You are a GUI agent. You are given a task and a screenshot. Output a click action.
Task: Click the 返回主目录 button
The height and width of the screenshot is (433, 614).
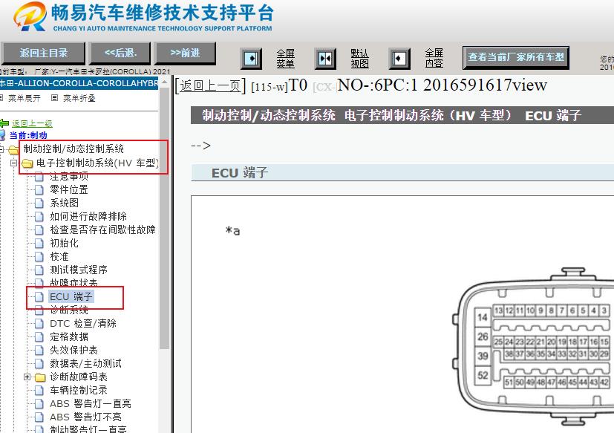pyautogui.click(x=43, y=53)
